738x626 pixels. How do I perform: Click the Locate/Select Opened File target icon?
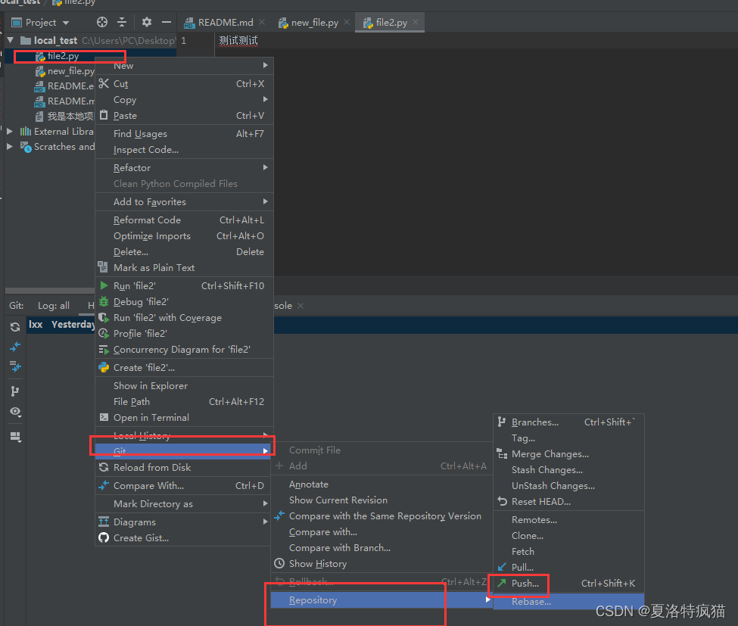pos(102,23)
